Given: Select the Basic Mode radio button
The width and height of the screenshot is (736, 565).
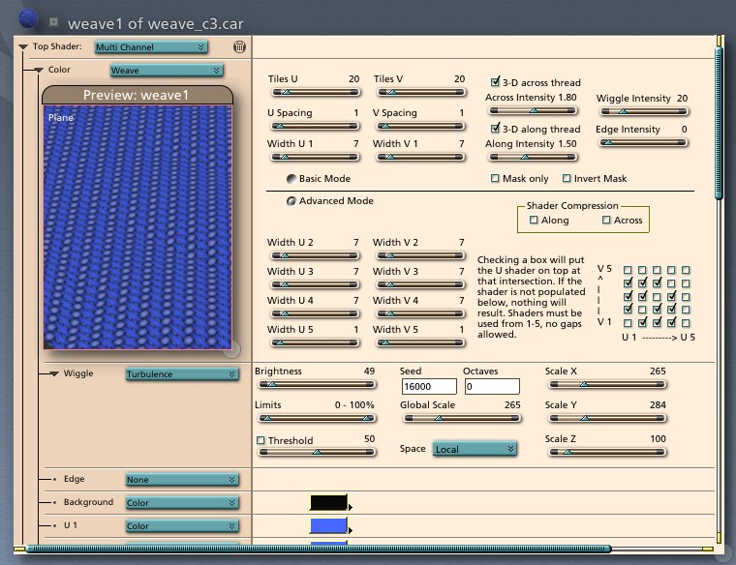Looking at the screenshot, I should [291, 179].
